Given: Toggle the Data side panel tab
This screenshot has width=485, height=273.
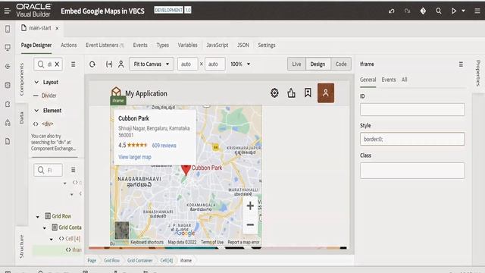Looking at the screenshot, I should pos(21,118).
